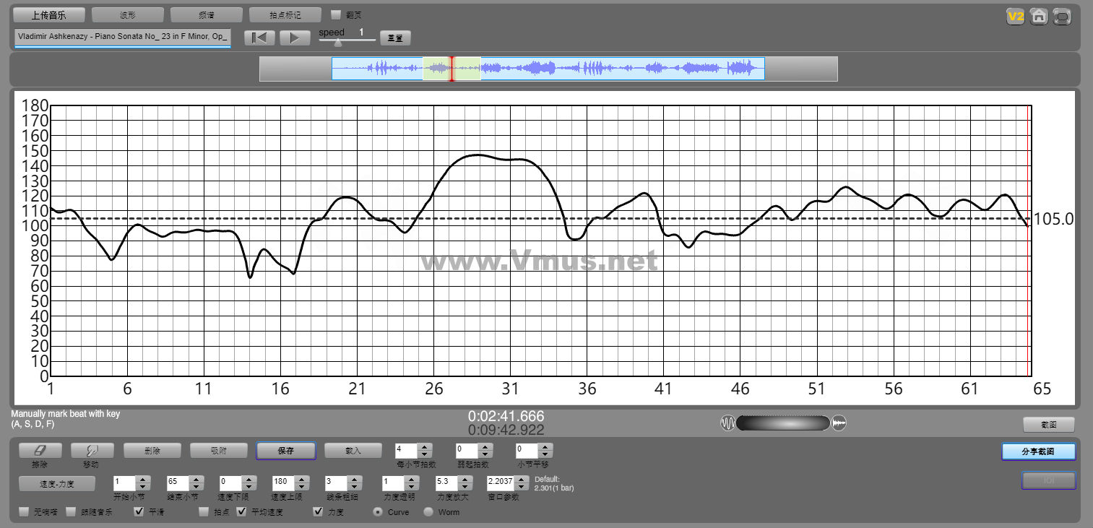Screen dimensions: 1093x528
Task: Toggle the 平均速度 average tempo checkbox
Action: [242, 512]
